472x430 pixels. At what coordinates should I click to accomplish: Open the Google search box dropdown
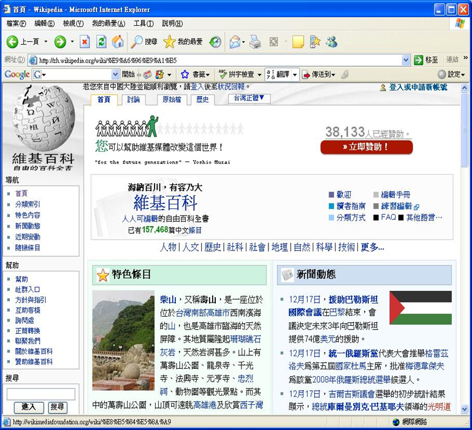(x=115, y=74)
